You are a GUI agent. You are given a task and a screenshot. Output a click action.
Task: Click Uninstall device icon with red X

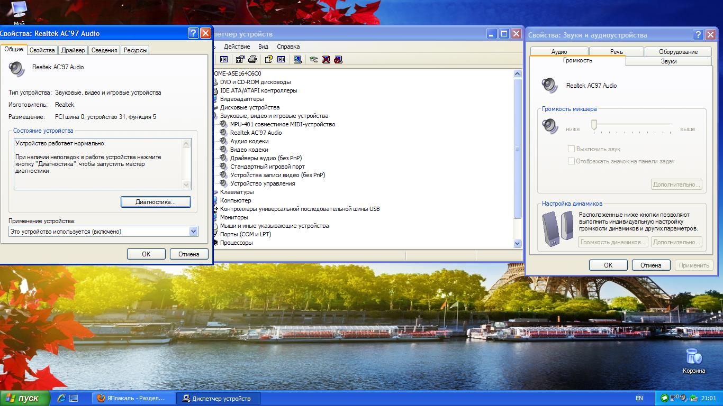pyautogui.click(x=326, y=59)
